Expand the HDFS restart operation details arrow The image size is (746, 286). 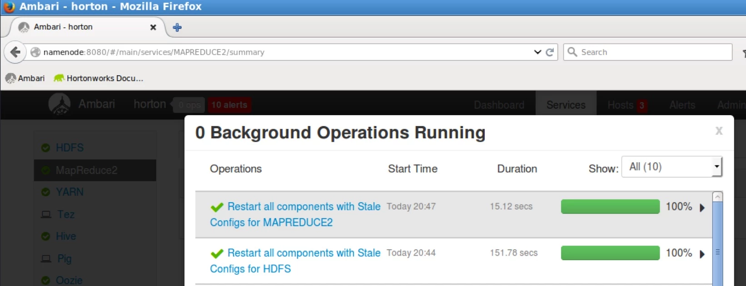click(x=702, y=254)
